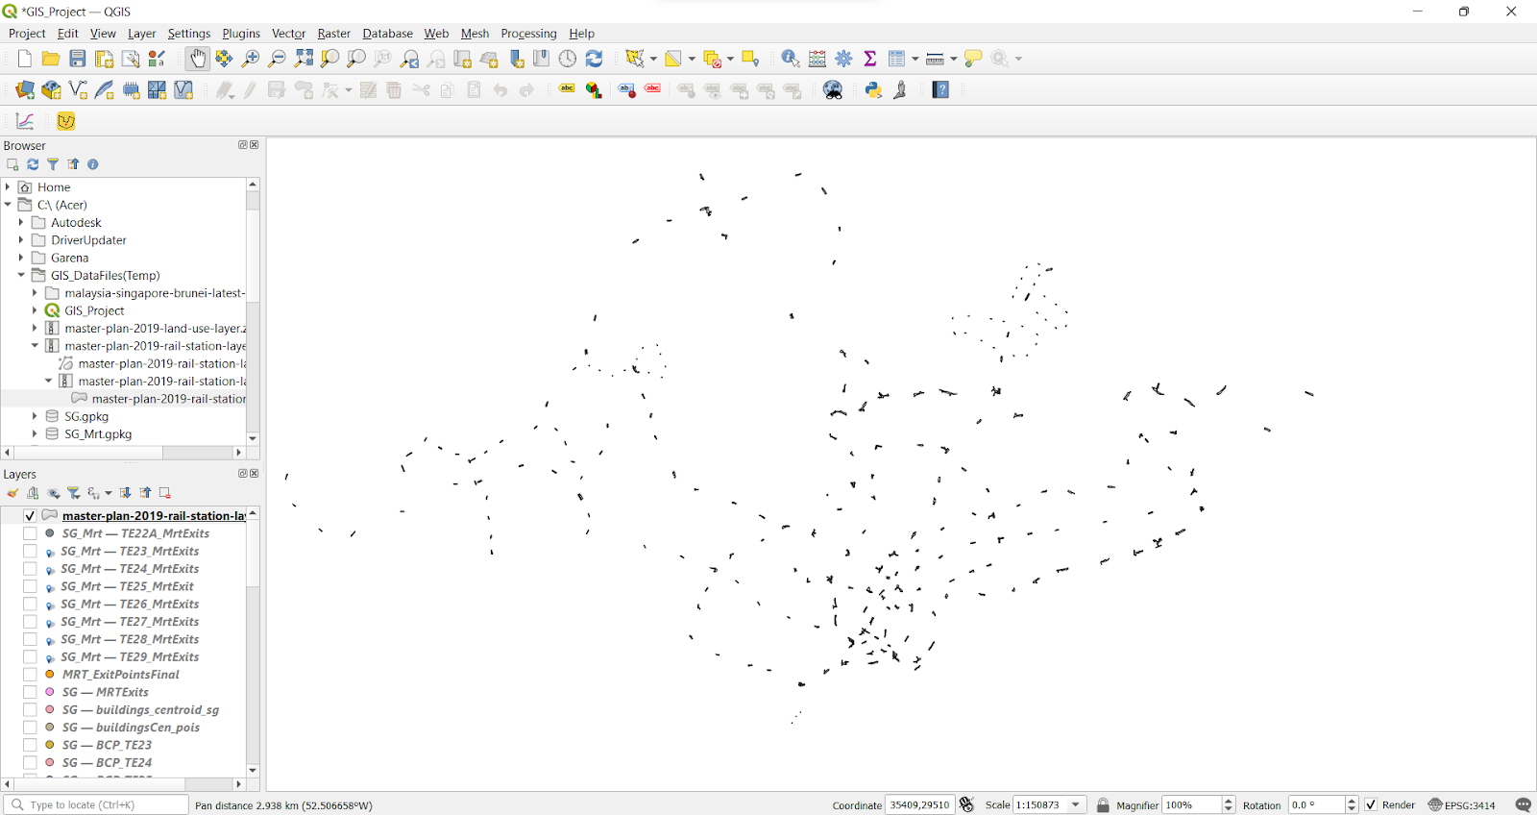Open the Toolbox gear icon

(x=843, y=60)
